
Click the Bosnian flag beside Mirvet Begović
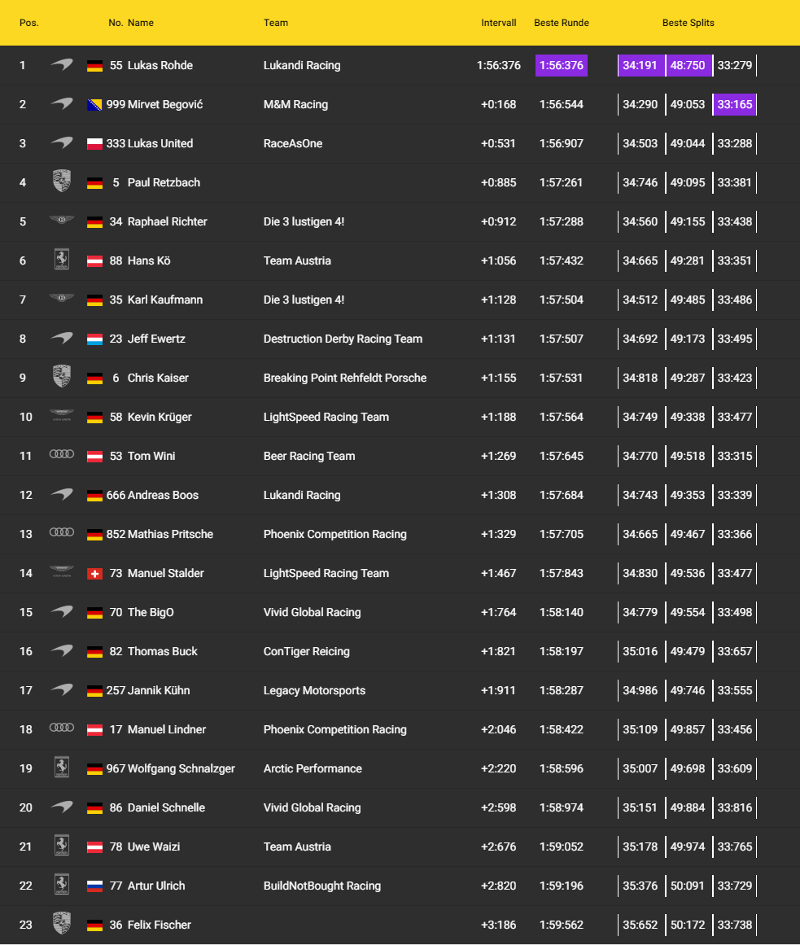tap(94, 104)
